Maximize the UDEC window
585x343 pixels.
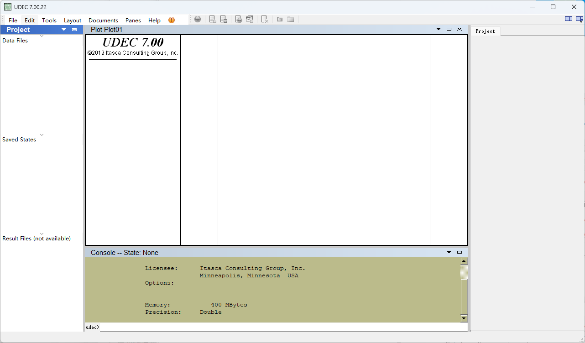coord(553,7)
